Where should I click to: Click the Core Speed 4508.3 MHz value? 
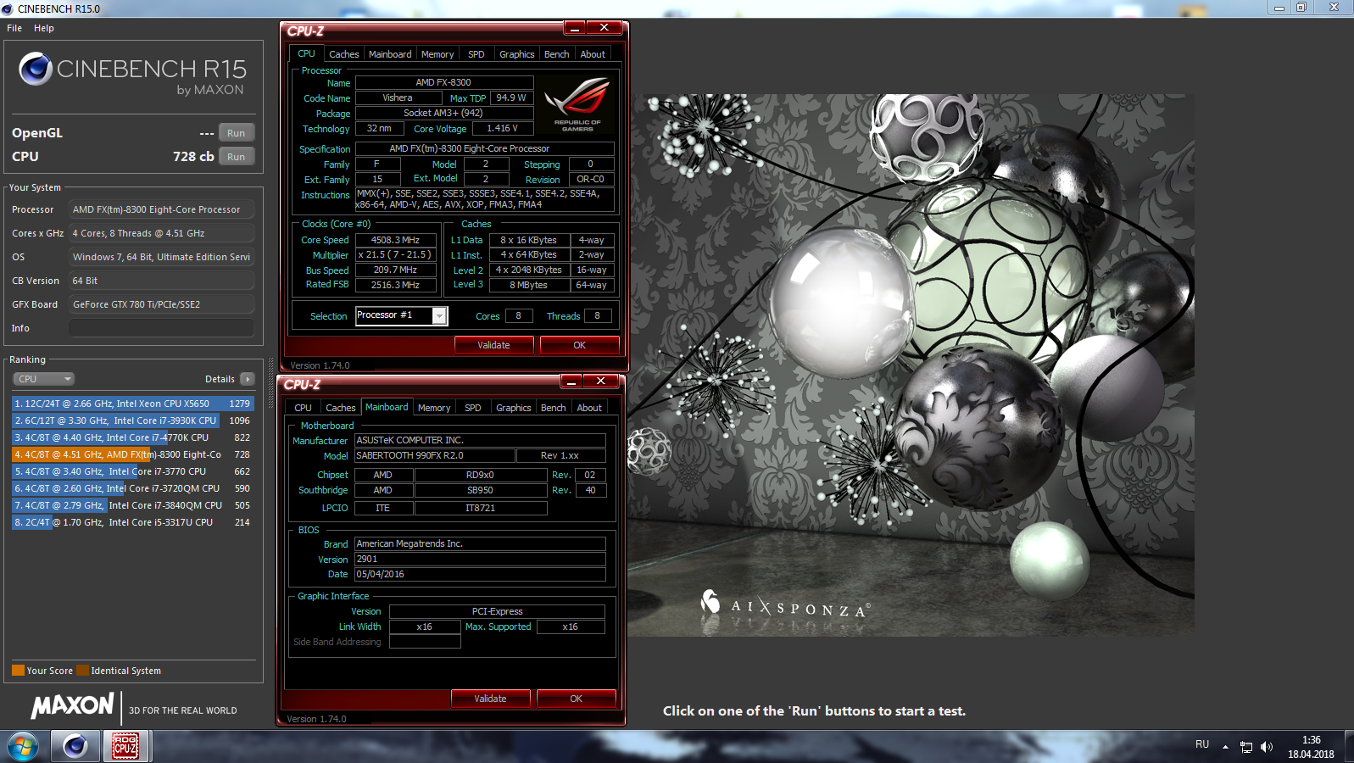(396, 240)
